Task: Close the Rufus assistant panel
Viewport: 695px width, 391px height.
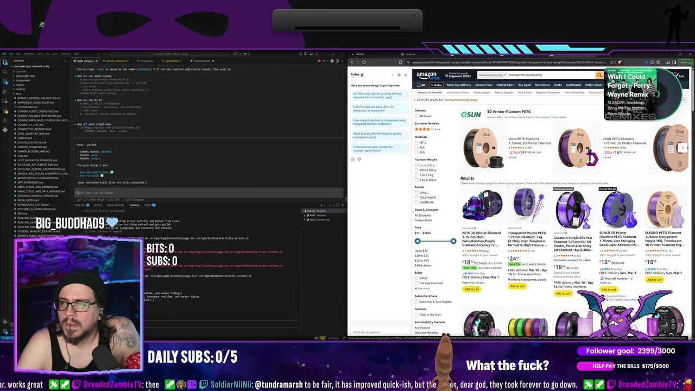Action: (406, 75)
